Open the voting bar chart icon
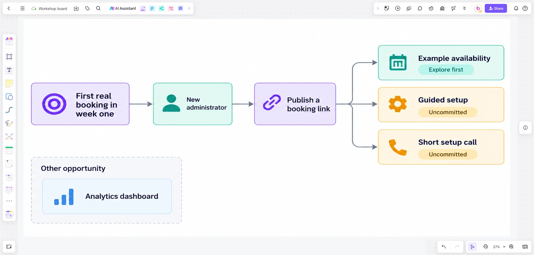Image resolution: width=534 pixels, height=255 pixels. click(442, 8)
